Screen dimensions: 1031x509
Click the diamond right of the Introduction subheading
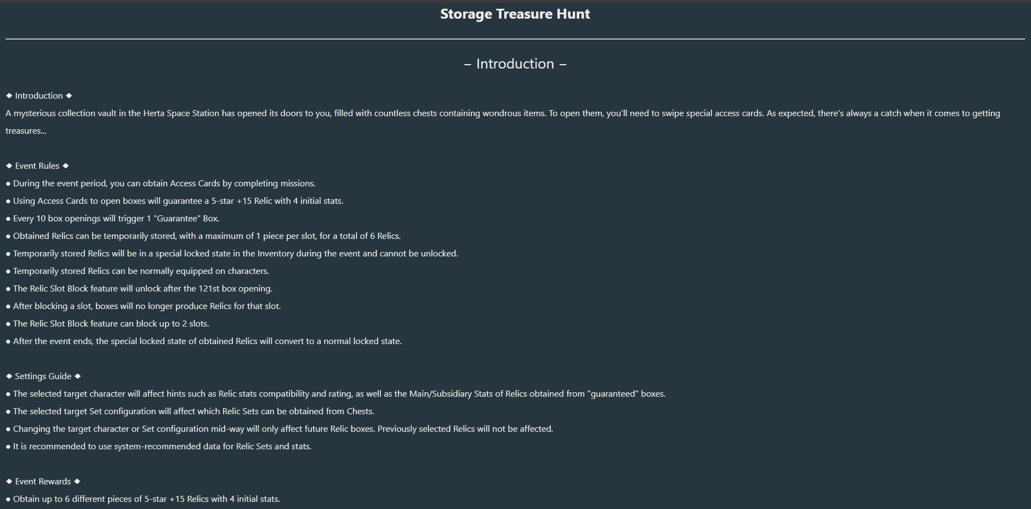[69, 96]
